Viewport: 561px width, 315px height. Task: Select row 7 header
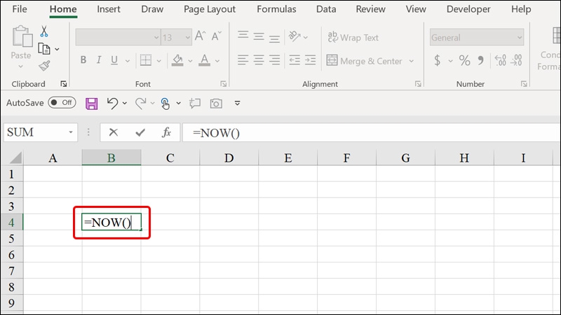click(x=12, y=271)
